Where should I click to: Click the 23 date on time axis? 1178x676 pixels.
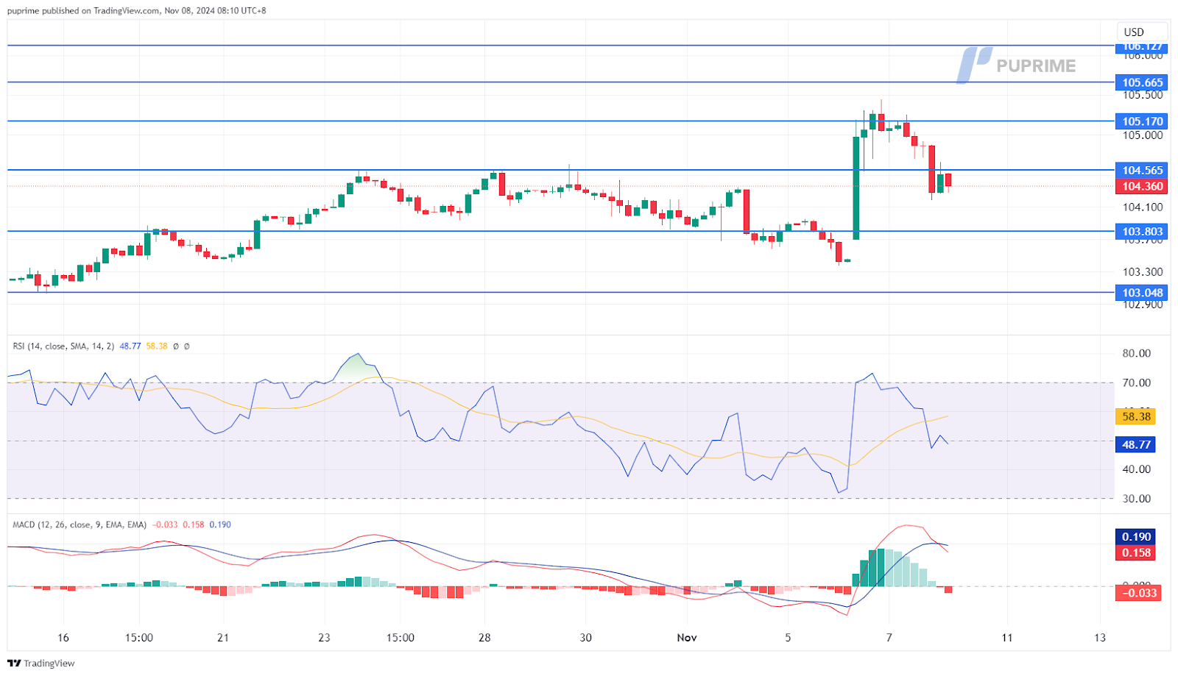tap(324, 638)
